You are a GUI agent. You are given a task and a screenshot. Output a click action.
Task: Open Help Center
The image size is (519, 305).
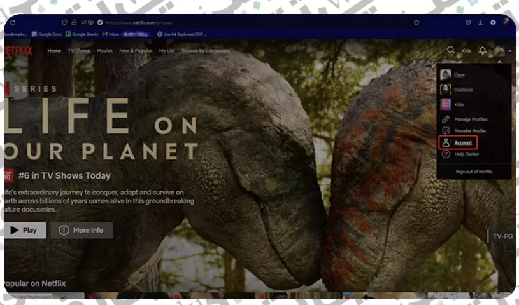click(x=466, y=154)
